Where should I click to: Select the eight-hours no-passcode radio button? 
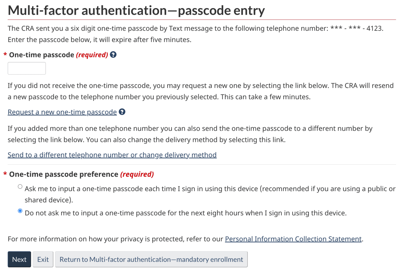tap(20, 211)
